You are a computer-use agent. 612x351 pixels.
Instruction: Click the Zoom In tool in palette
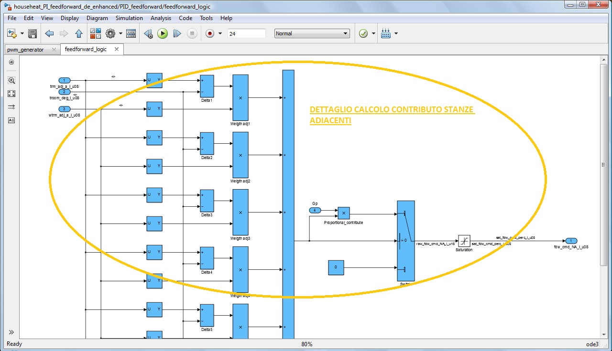(x=11, y=80)
